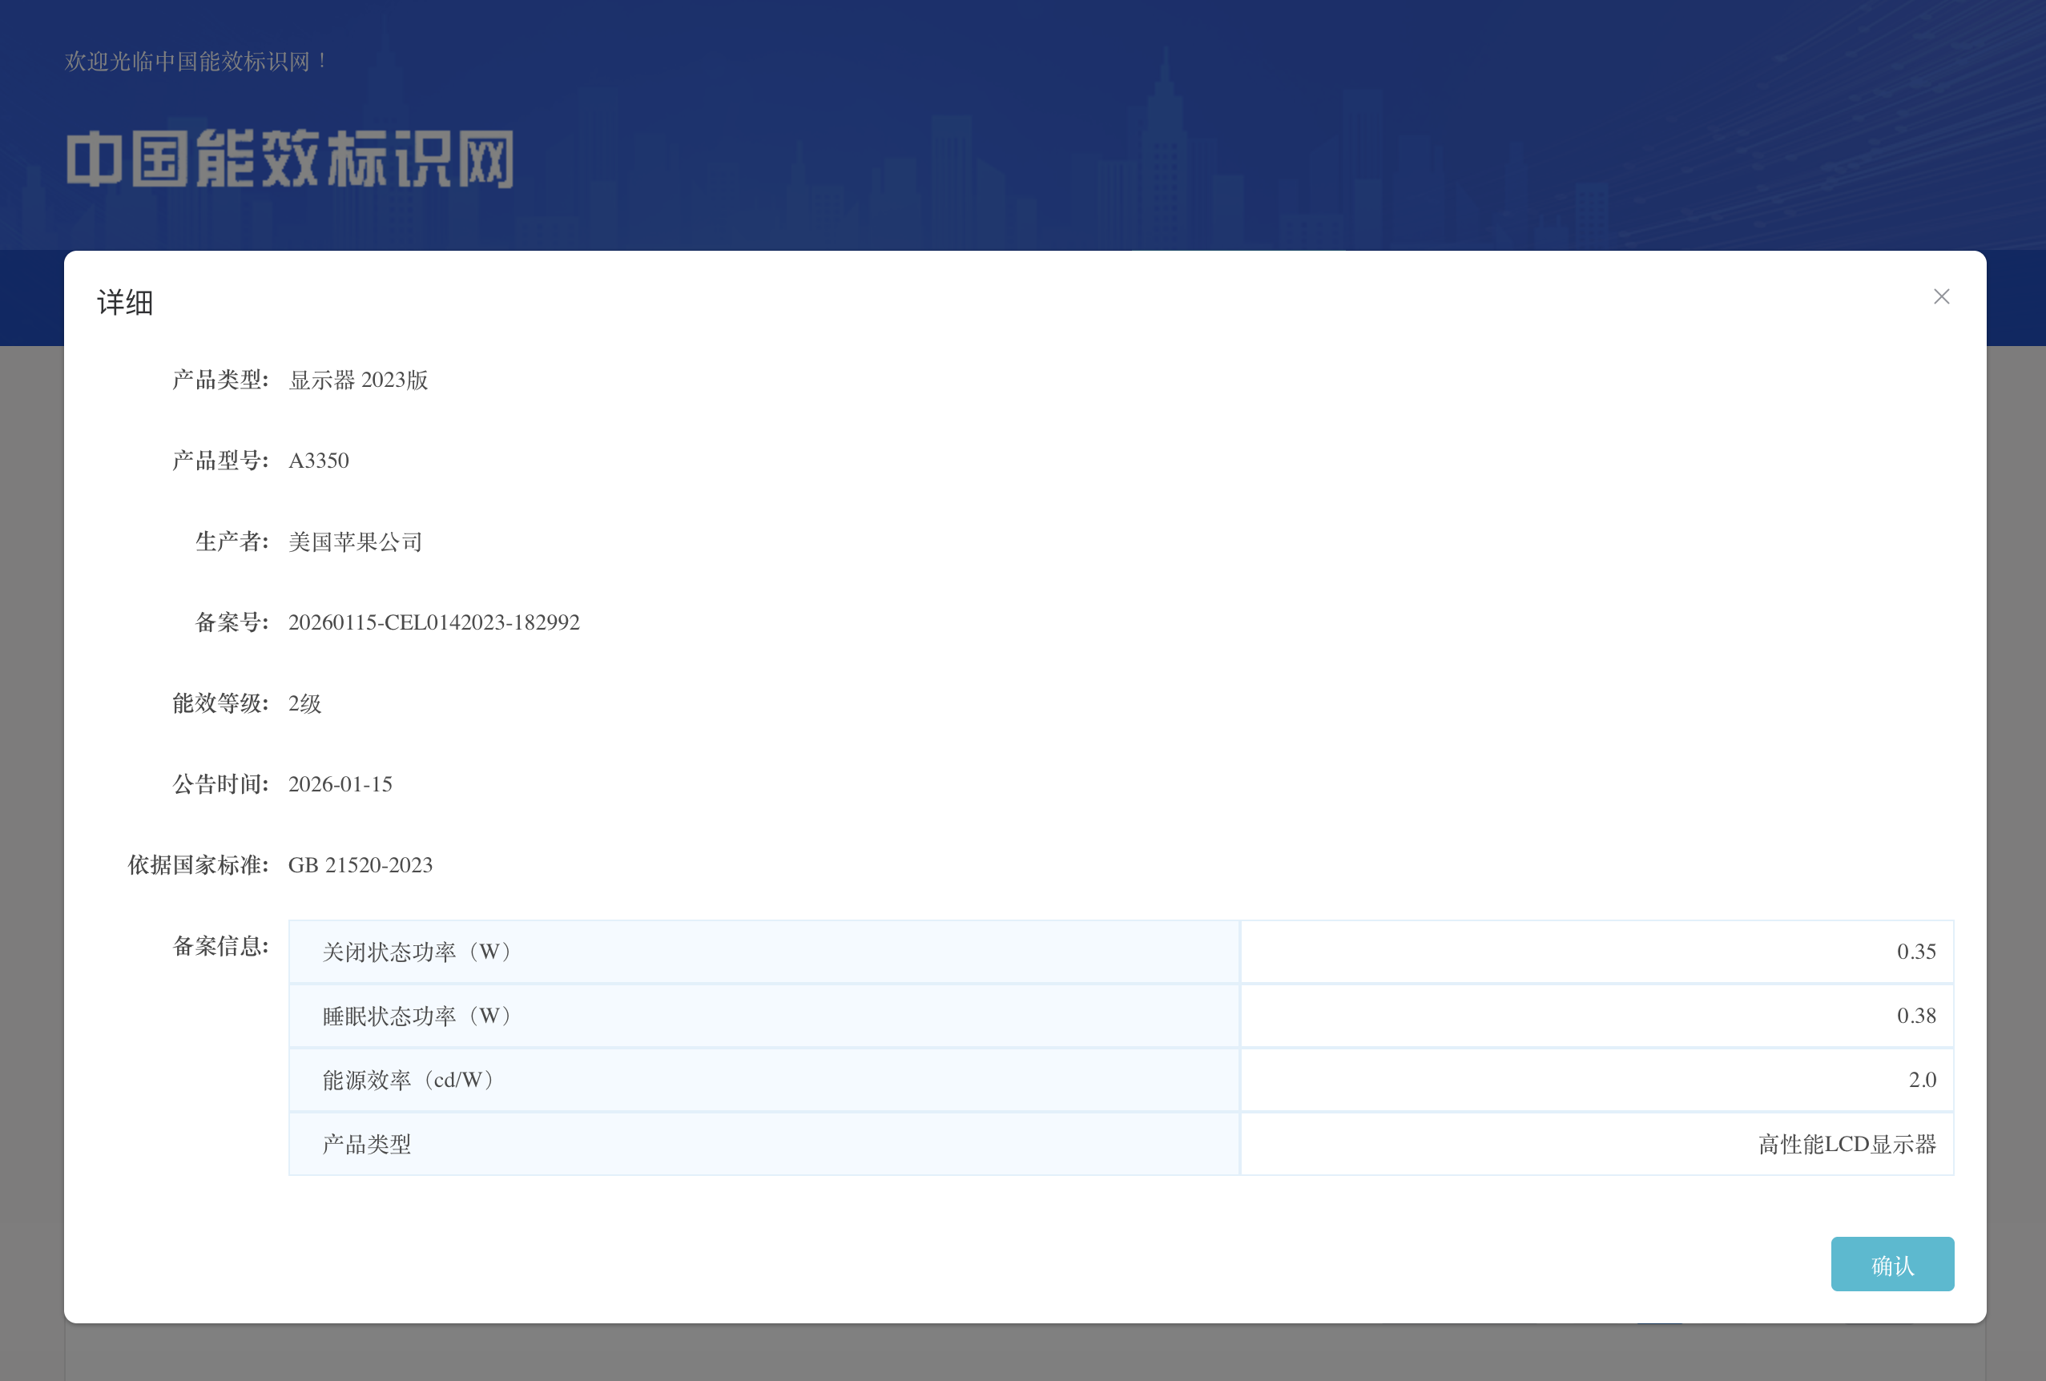Click the 详细 dialog title
The height and width of the screenshot is (1381, 2046).
125,303
